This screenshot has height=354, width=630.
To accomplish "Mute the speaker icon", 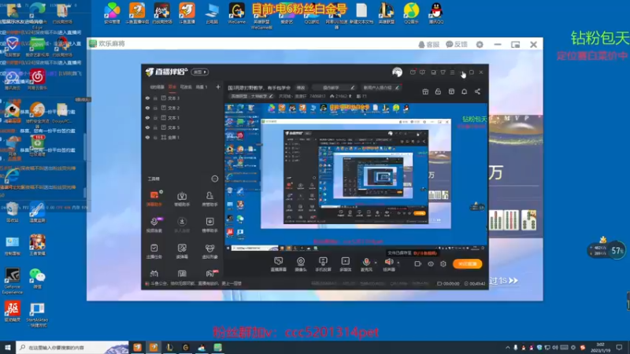I will click(388, 262).
